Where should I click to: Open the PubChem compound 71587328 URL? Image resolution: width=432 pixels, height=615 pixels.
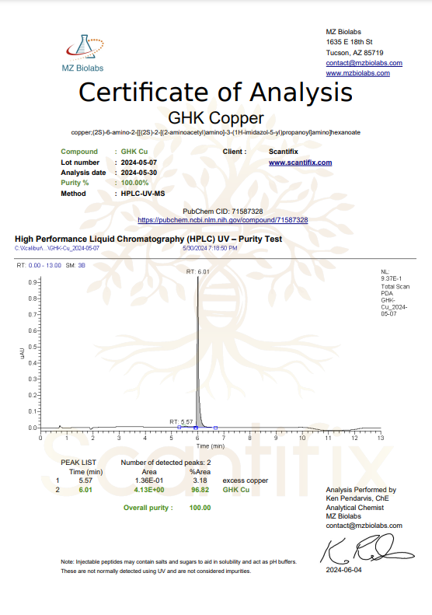pyautogui.click(x=223, y=220)
